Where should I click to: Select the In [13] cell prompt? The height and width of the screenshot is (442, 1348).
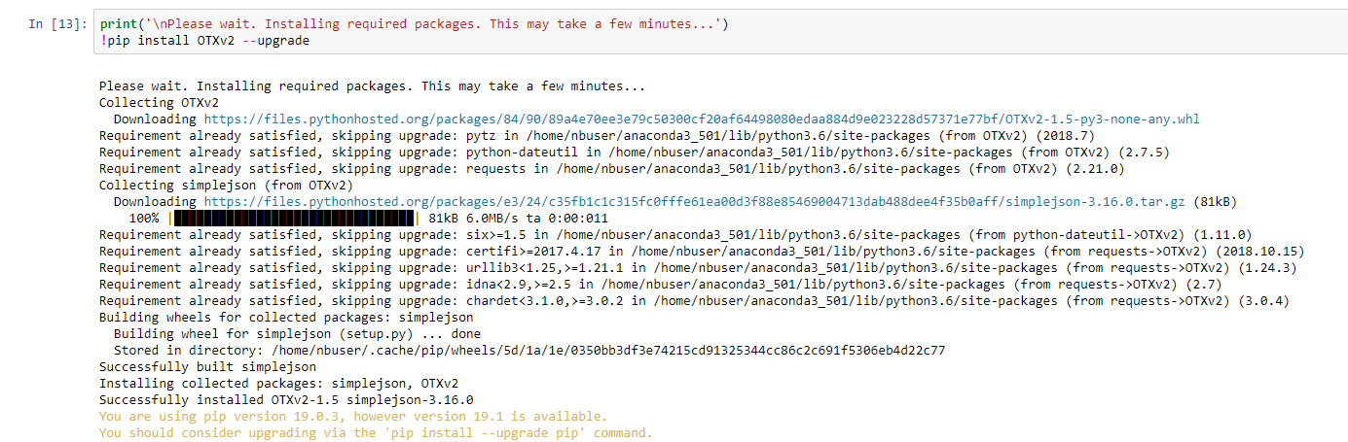coord(57,24)
